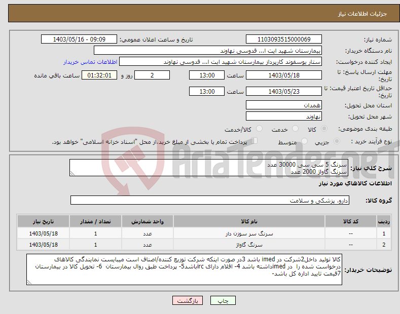Viewport: 400px width, 314px height.
Task: Click the کد کالا column header
Action: coord(351,221)
